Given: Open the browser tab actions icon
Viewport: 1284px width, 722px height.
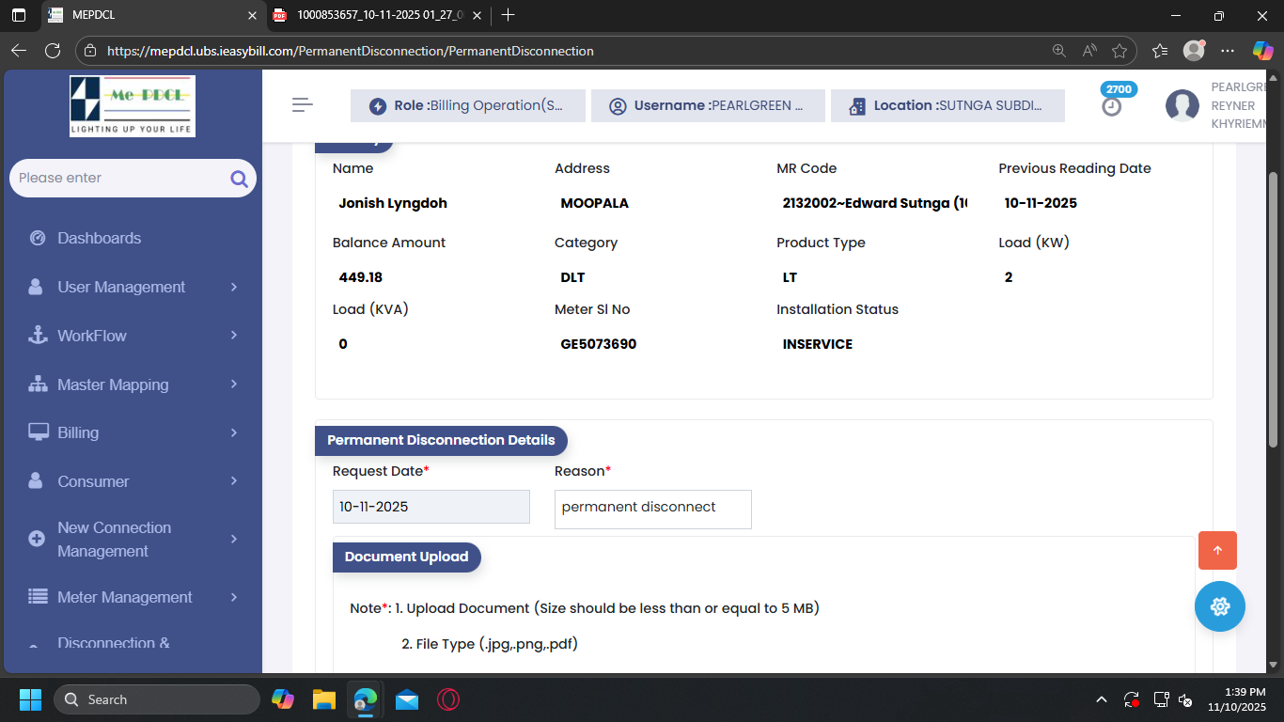Looking at the screenshot, I should click(19, 15).
